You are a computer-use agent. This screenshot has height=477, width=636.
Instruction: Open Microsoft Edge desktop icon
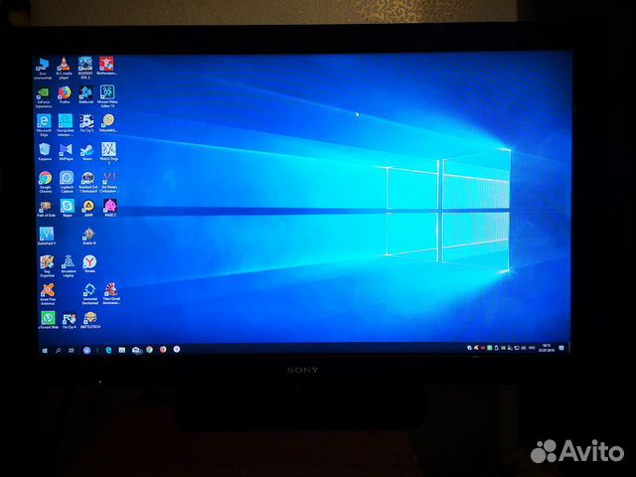click(x=44, y=125)
